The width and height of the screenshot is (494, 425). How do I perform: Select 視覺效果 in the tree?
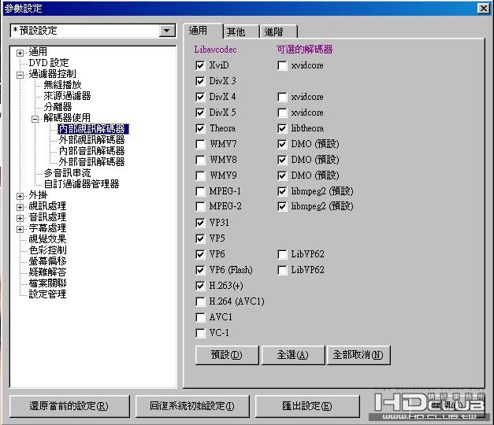(47, 239)
